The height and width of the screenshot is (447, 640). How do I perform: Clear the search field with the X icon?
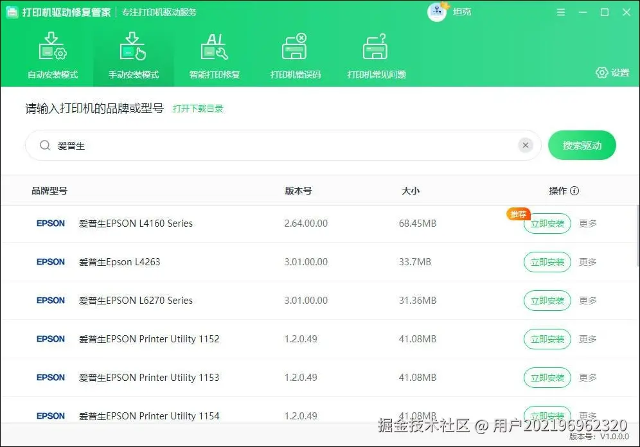point(526,145)
